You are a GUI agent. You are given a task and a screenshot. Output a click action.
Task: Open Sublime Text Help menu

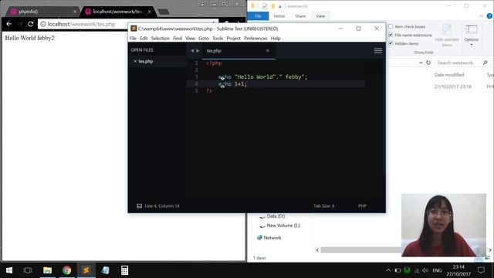tap(276, 38)
